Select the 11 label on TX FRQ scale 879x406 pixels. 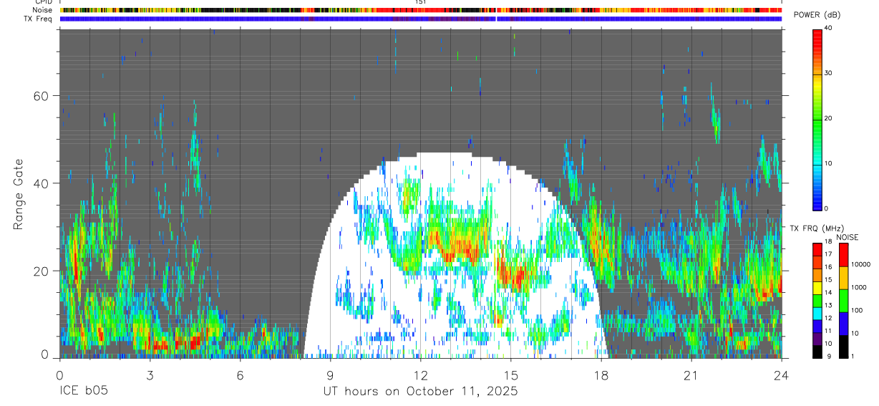point(828,331)
